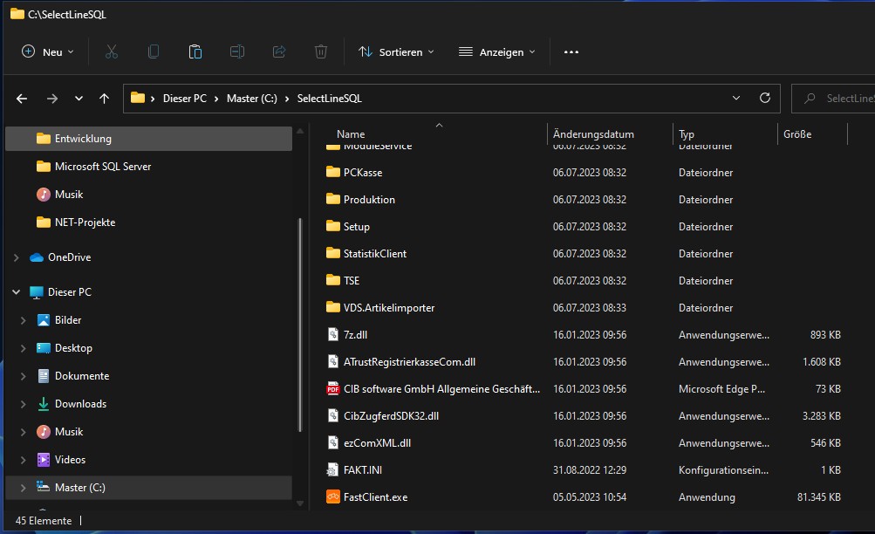Click Dieser PC in address breadcrumb

185,99
